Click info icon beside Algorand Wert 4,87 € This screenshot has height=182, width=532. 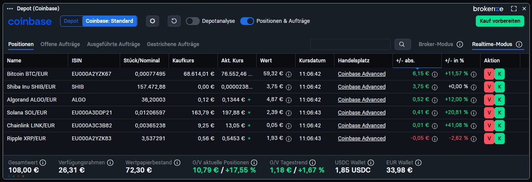pyautogui.click(x=289, y=100)
